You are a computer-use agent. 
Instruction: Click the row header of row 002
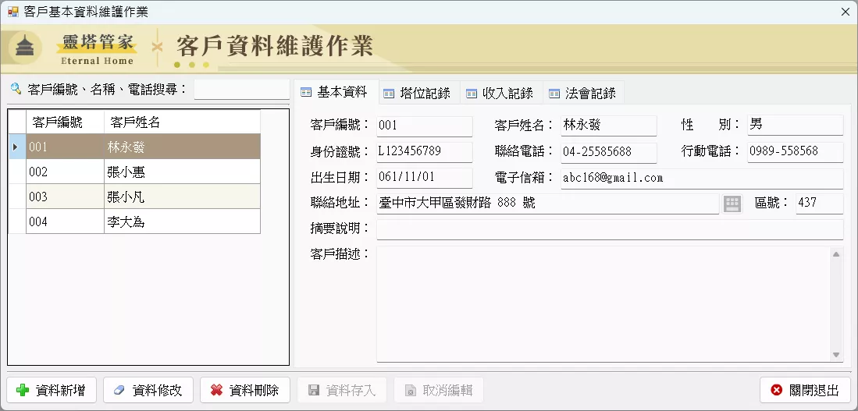coord(17,172)
